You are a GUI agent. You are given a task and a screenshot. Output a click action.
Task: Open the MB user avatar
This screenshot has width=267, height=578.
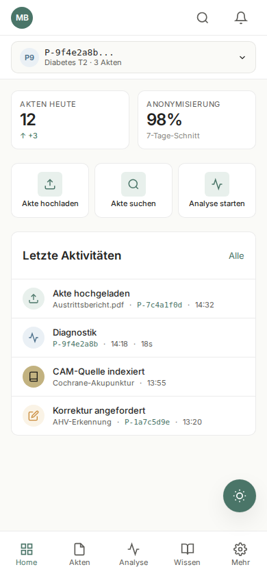(x=22, y=18)
